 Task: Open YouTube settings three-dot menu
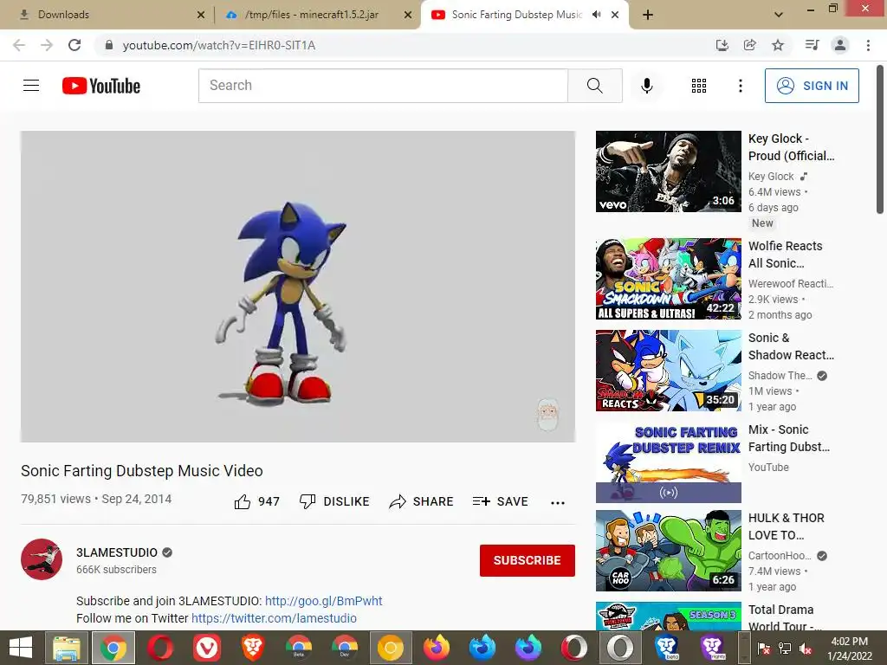pos(740,86)
